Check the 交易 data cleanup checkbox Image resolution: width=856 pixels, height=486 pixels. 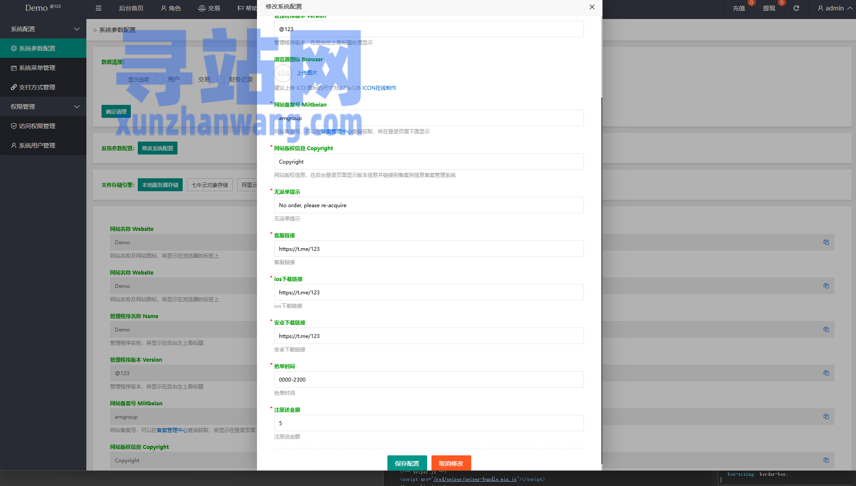[190, 79]
